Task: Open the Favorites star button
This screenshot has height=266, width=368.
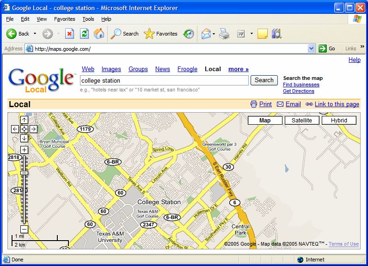Action: tap(161, 34)
